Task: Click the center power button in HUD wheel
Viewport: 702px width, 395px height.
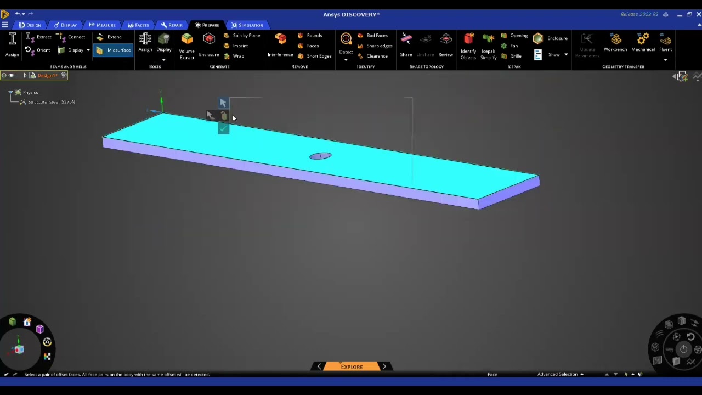Action: pyautogui.click(x=683, y=349)
